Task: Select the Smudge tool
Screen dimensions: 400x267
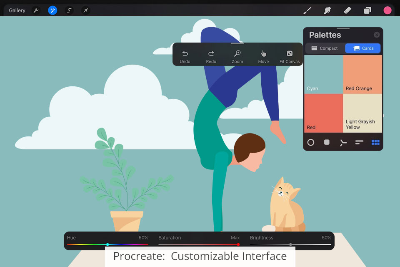Action: (x=327, y=10)
